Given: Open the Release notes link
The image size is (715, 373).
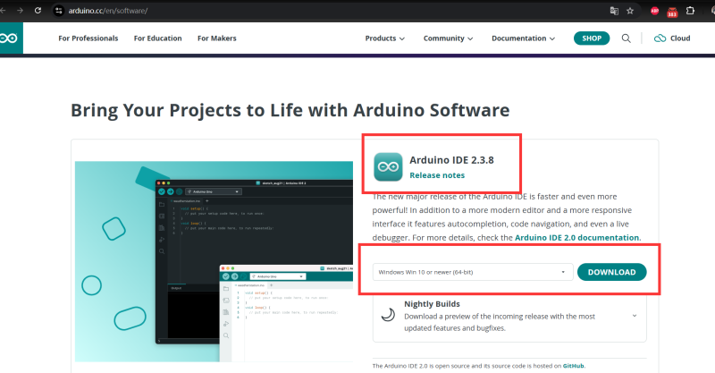Looking at the screenshot, I should pyautogui.click(x=437, y=175).
